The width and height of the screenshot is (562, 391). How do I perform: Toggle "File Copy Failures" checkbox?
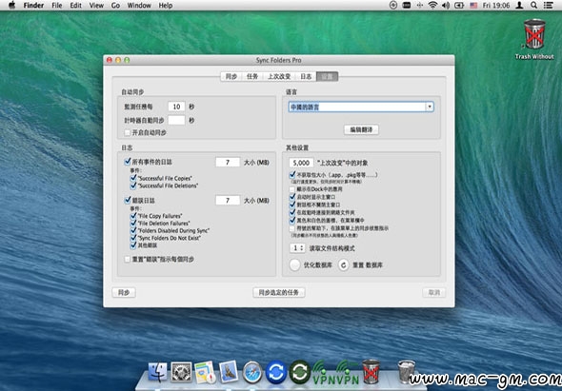tap(133, 216)
